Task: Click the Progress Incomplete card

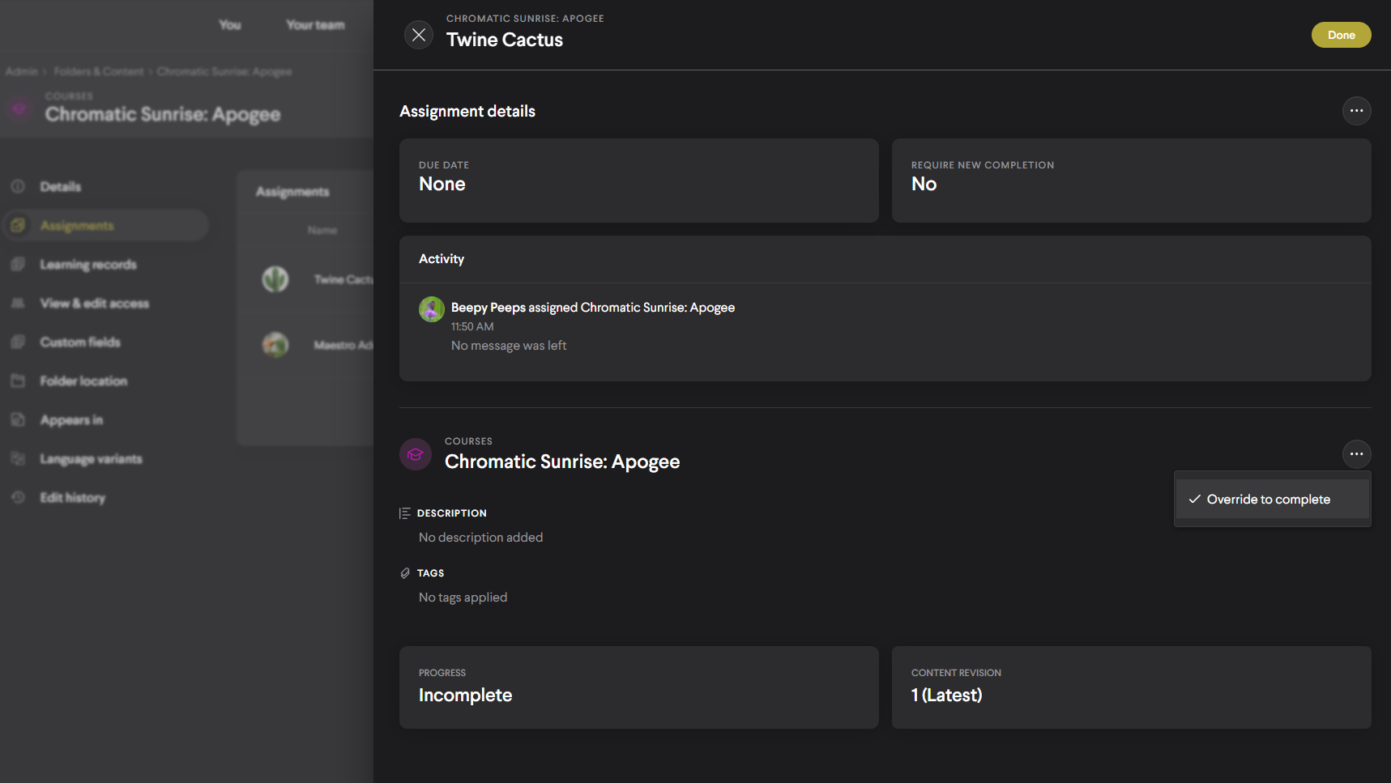Action: [x=638, y=687]
